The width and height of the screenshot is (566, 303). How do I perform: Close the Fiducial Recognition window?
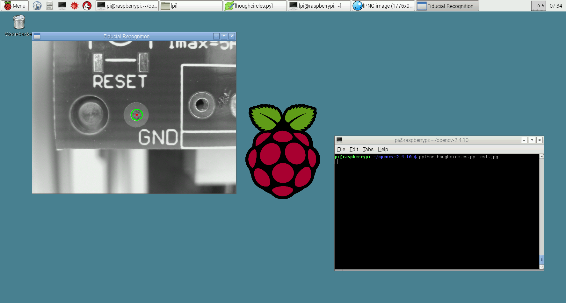(x=232, y=36)
